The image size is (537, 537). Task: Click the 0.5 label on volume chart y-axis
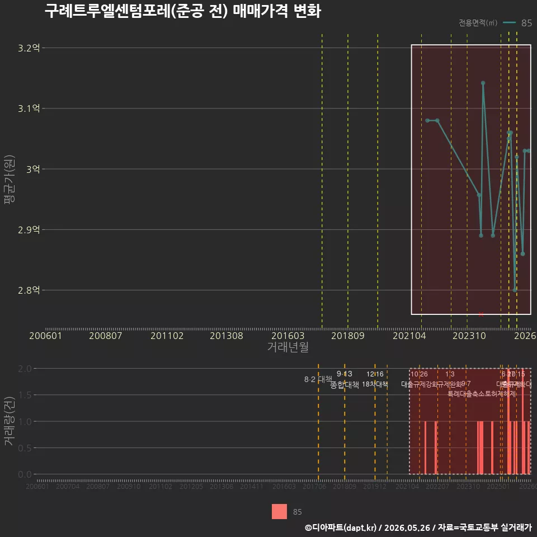coord(25,448)
